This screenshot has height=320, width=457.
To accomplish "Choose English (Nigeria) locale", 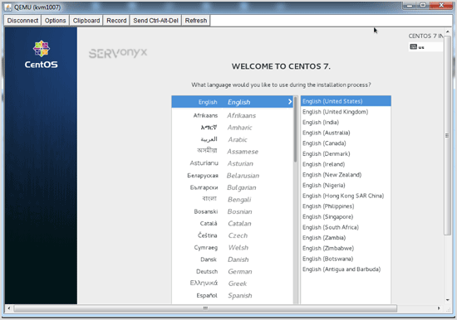I will click(346, 185).
